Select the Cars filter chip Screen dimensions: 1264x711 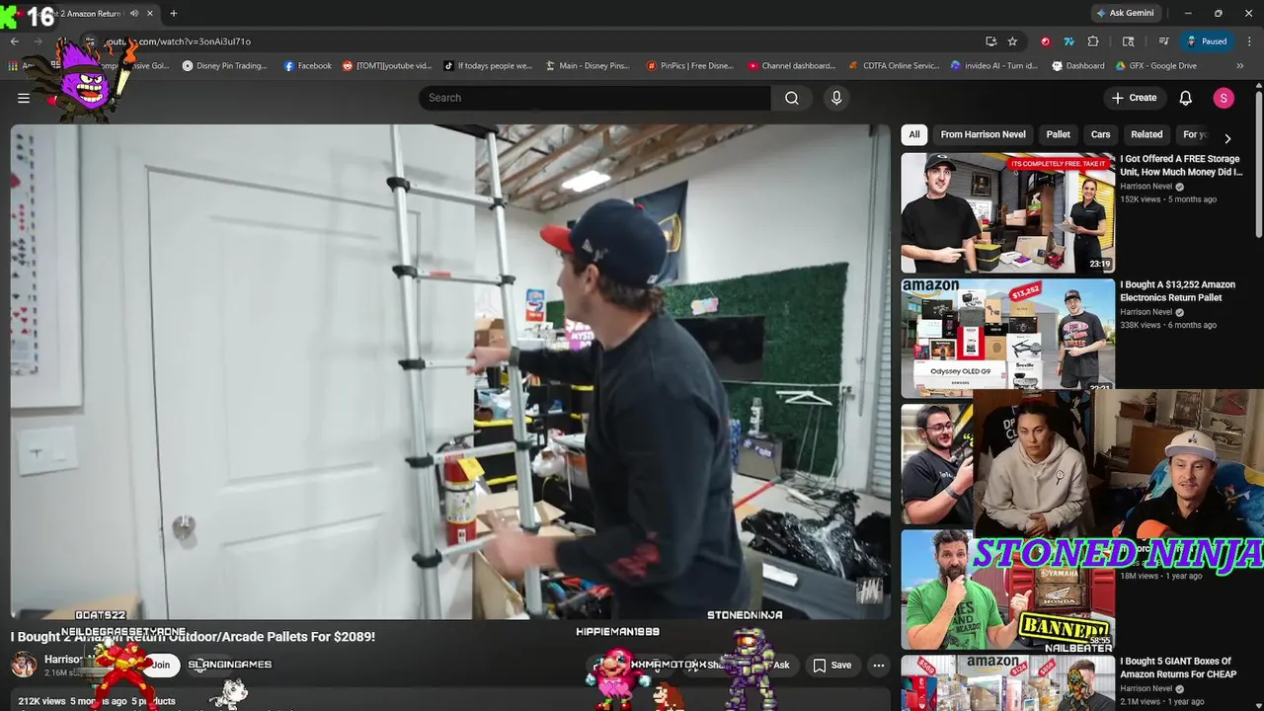coord(1100,134)
